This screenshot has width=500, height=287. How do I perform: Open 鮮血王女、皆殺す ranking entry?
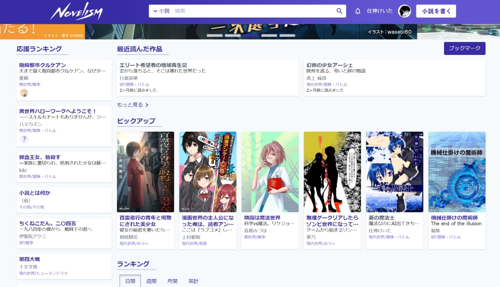39,157
